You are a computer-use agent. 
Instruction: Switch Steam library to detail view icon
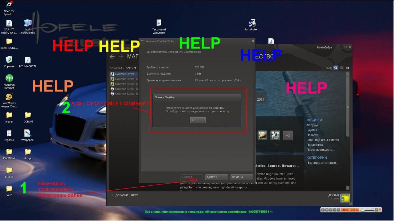tap(336, 68)
